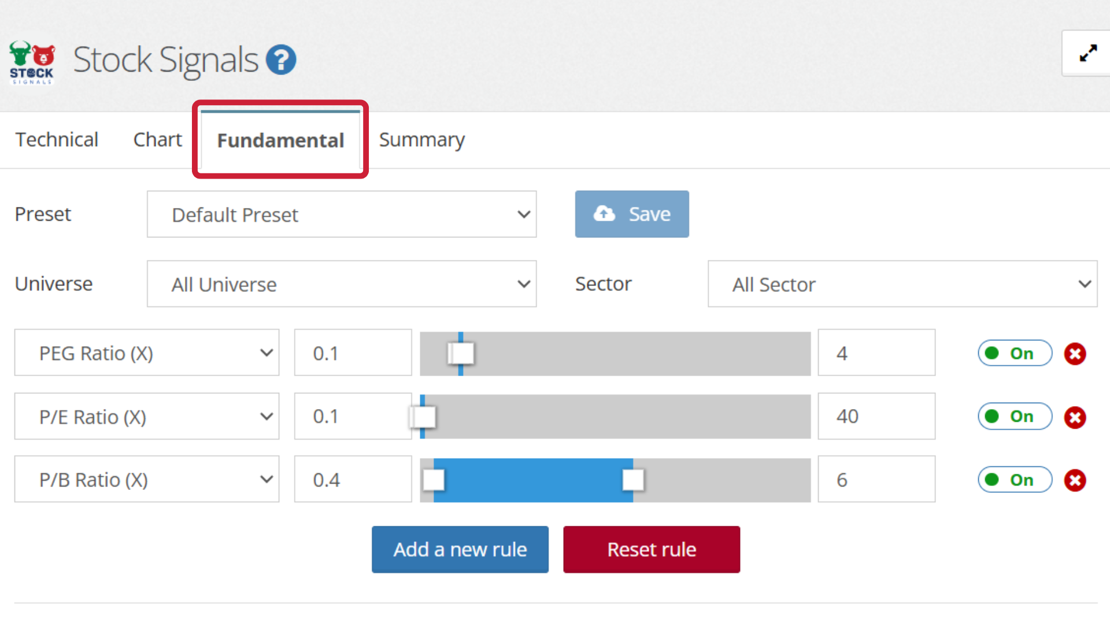Image resolution: width=1110 pixels, height=624 pixels.
Task: Expand the All Universe dropdown
Action: click(x=341, y=284)
